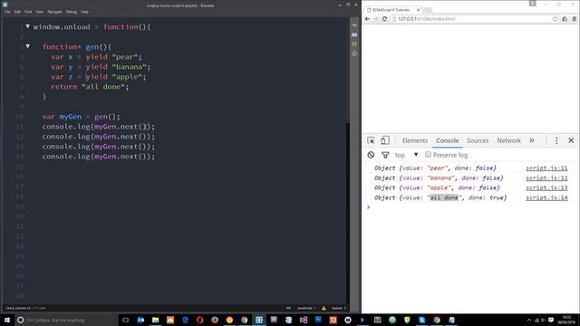The width and height of the screenshot is (580, 326).
Task: Switch to the Network tab in DevTools
Action: [508, 140]
